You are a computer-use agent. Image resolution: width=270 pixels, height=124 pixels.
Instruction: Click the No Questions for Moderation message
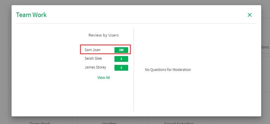coord(168,70)
